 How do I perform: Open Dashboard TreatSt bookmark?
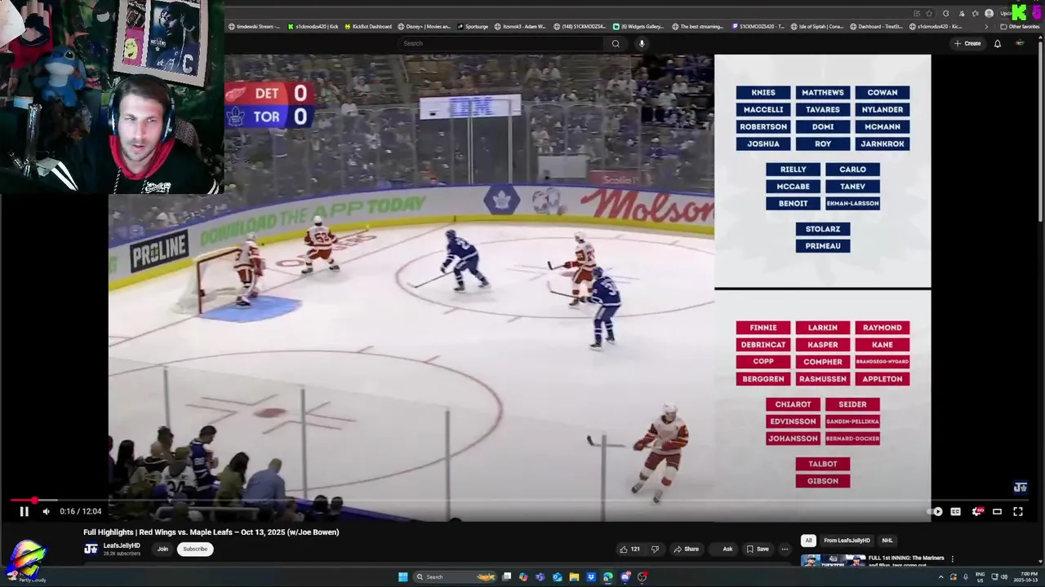pyautogui.click(x=877, y=26)
